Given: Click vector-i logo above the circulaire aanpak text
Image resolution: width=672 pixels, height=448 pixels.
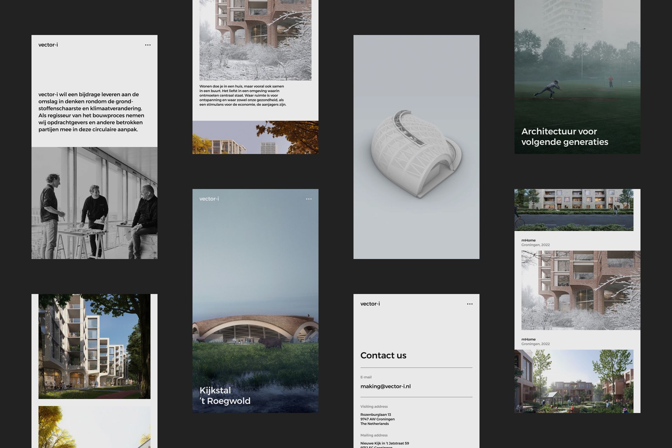Looking at the screenshot, I should [x=48, y=45].
